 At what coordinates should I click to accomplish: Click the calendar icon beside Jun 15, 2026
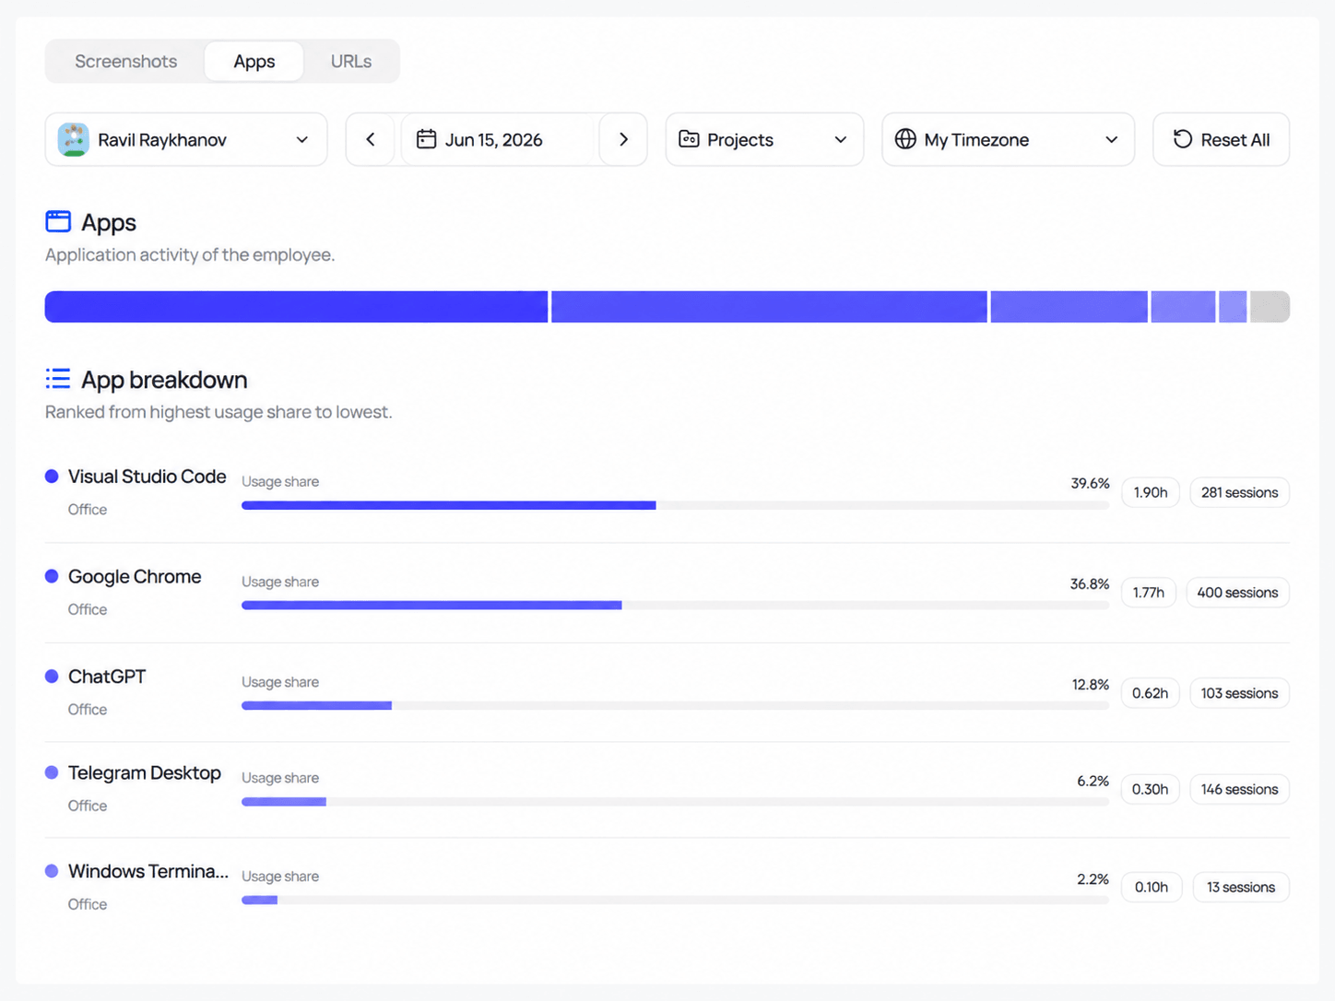point(426,139)
